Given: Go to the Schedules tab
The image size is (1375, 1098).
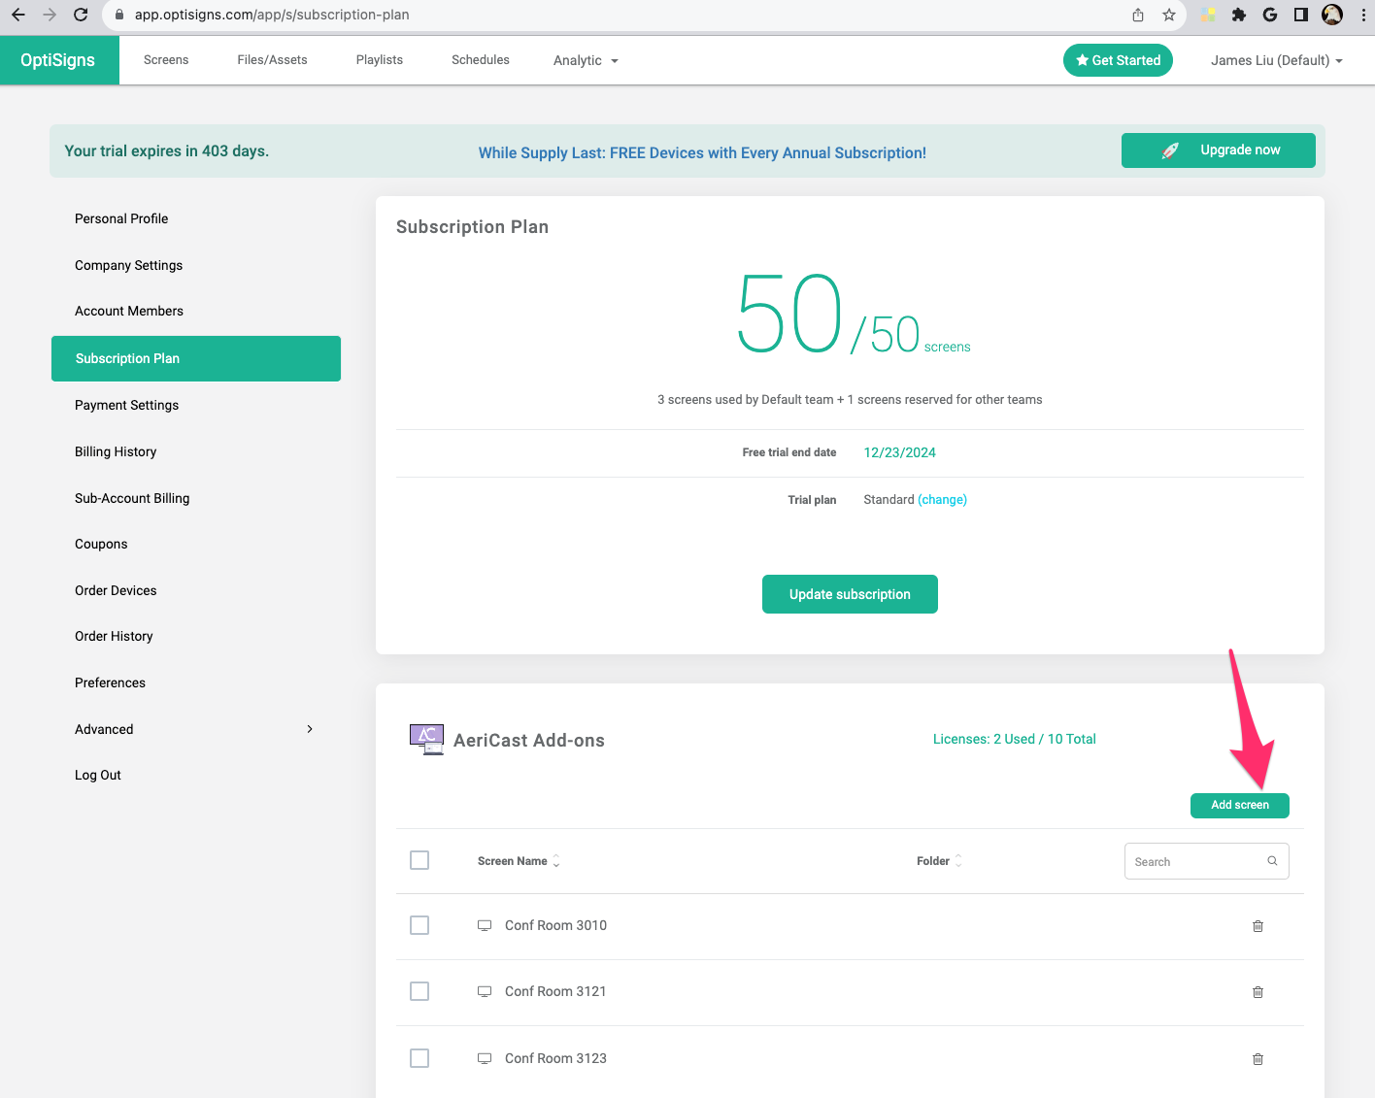Looking at the screenshot, I should click(x=481, y=60).
